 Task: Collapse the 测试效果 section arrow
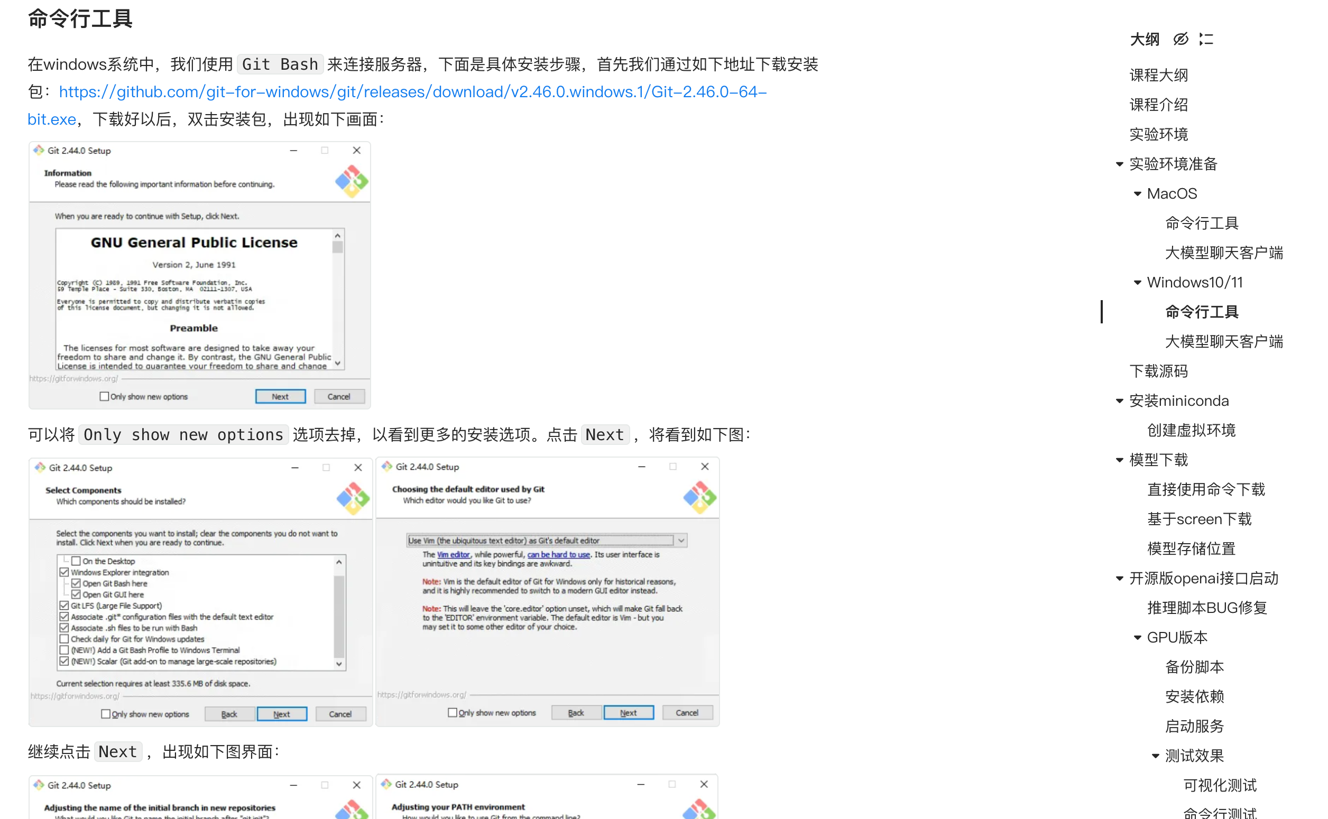click(x=1155, y=756)
